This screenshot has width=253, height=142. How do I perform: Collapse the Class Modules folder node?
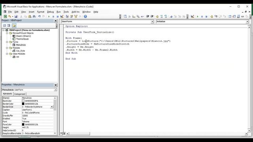click(7, 54)
